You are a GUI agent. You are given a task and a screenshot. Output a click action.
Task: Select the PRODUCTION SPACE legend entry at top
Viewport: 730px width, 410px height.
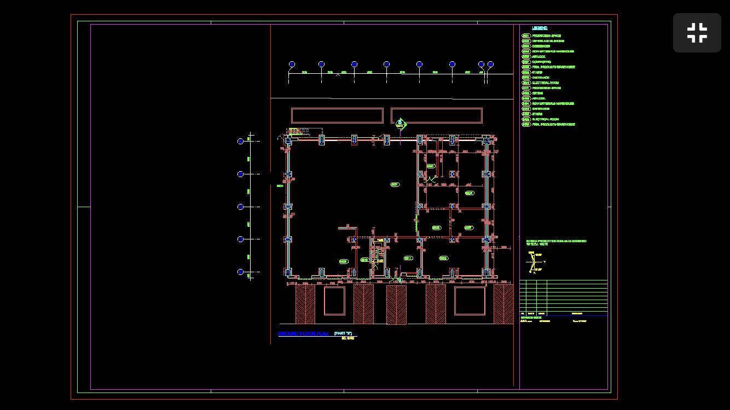[x=546, y=36]
